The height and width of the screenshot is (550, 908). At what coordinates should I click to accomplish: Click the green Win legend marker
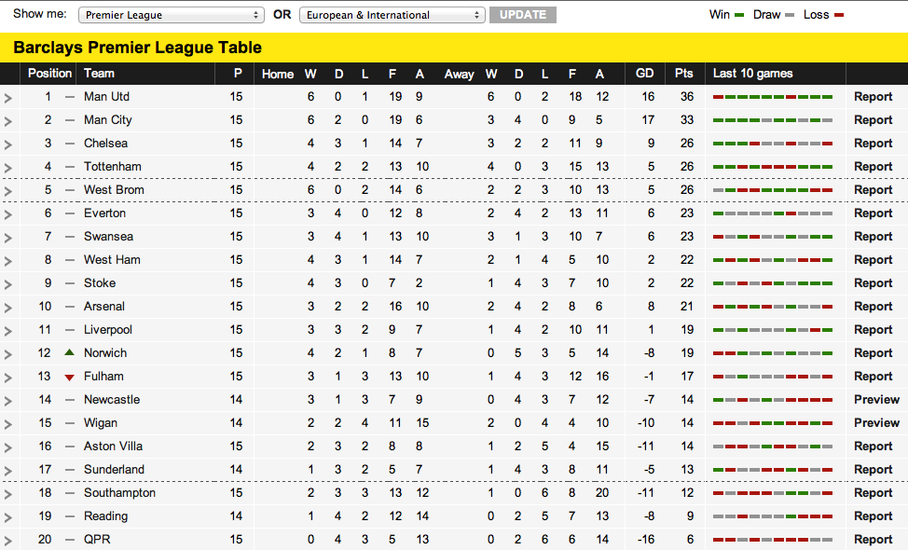pos(740,15)
